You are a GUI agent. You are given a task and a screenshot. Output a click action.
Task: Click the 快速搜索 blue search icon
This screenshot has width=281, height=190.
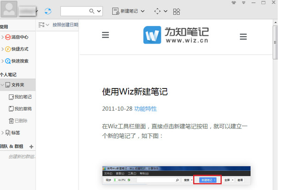coord(8,61)
